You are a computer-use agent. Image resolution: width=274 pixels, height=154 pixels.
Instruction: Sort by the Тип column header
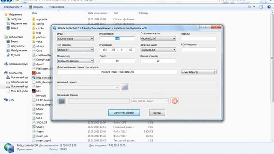(116, 13)
